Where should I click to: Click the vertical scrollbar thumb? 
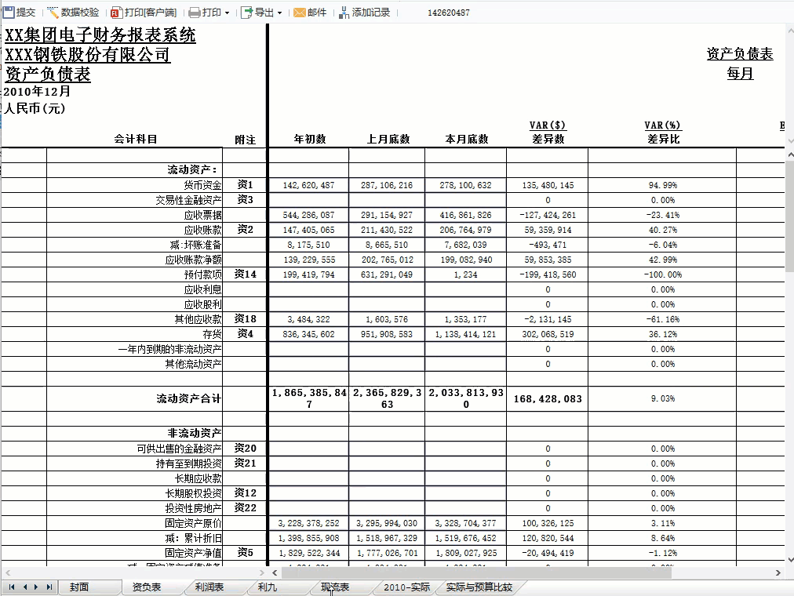(790, 217)
